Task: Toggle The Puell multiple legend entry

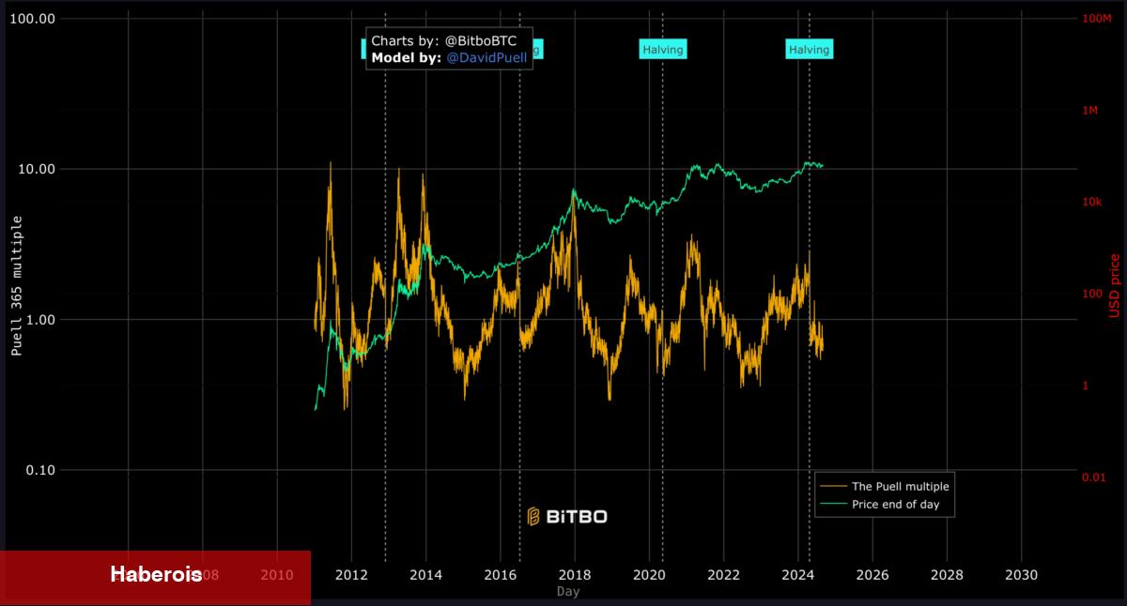Action: tap(884, 486)
